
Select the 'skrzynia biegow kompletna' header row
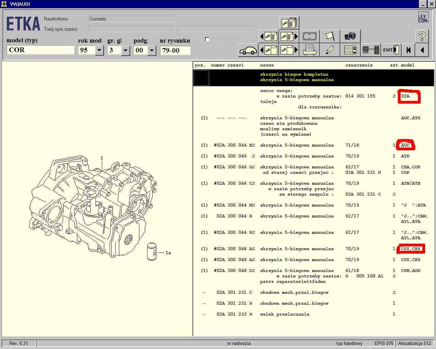click(313, 77)
